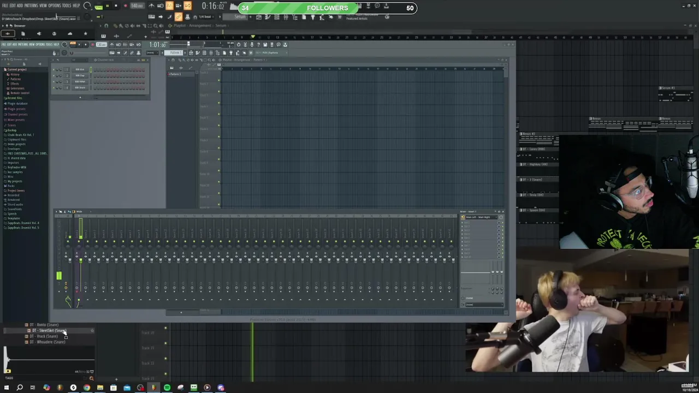Open the FILE menu in the outer FL Studio window

click(5, 5)
